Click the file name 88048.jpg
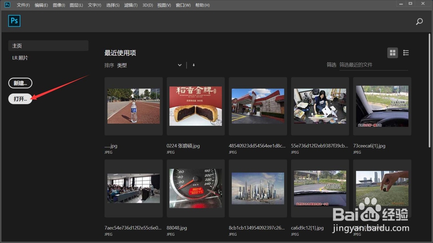Viewport: 433px width, 243px height. tap(177, 228)
